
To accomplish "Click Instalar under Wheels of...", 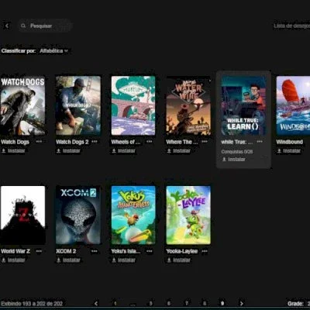I will click(124, 150).
